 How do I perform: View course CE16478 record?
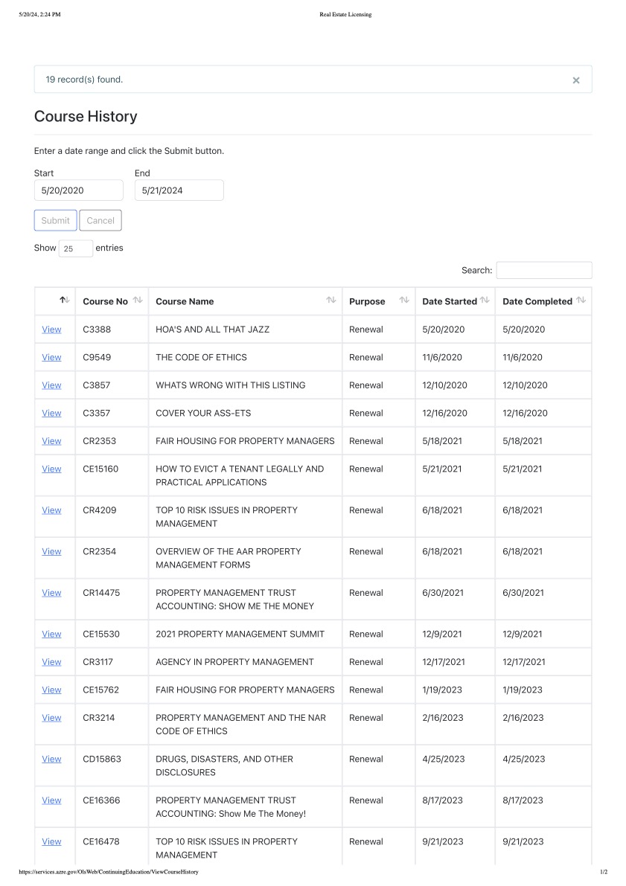click(51, 841)
